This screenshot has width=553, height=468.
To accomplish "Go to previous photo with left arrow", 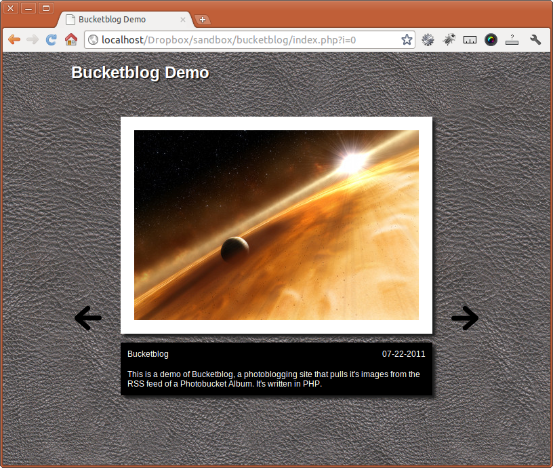I will coord(88,318).
